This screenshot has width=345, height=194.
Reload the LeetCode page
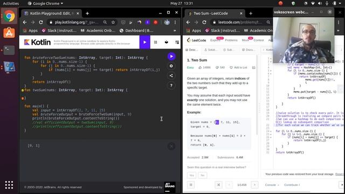(204, 22)
